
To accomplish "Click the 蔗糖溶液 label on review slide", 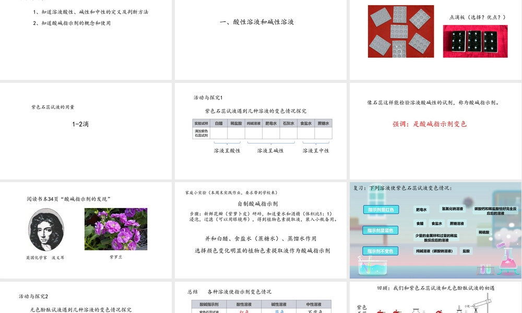I will click(x=457, y=223).
